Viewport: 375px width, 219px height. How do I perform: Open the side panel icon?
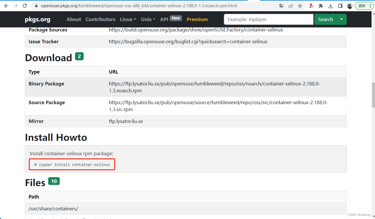340,5
